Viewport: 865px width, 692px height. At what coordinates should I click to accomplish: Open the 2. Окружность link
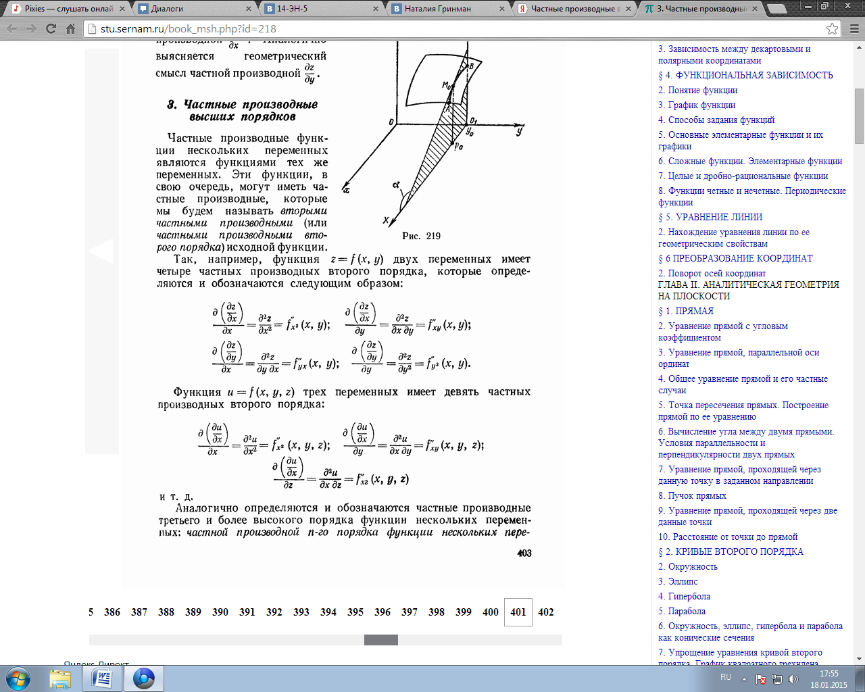tap(688, 567)
